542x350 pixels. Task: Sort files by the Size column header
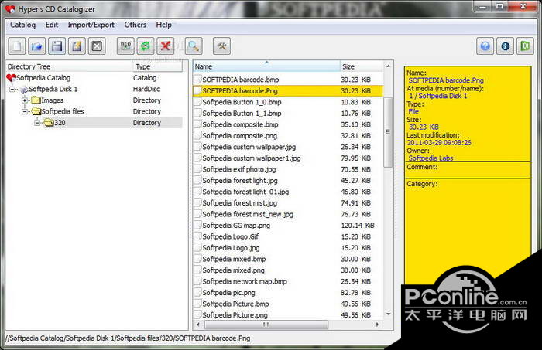coord(362,66)
